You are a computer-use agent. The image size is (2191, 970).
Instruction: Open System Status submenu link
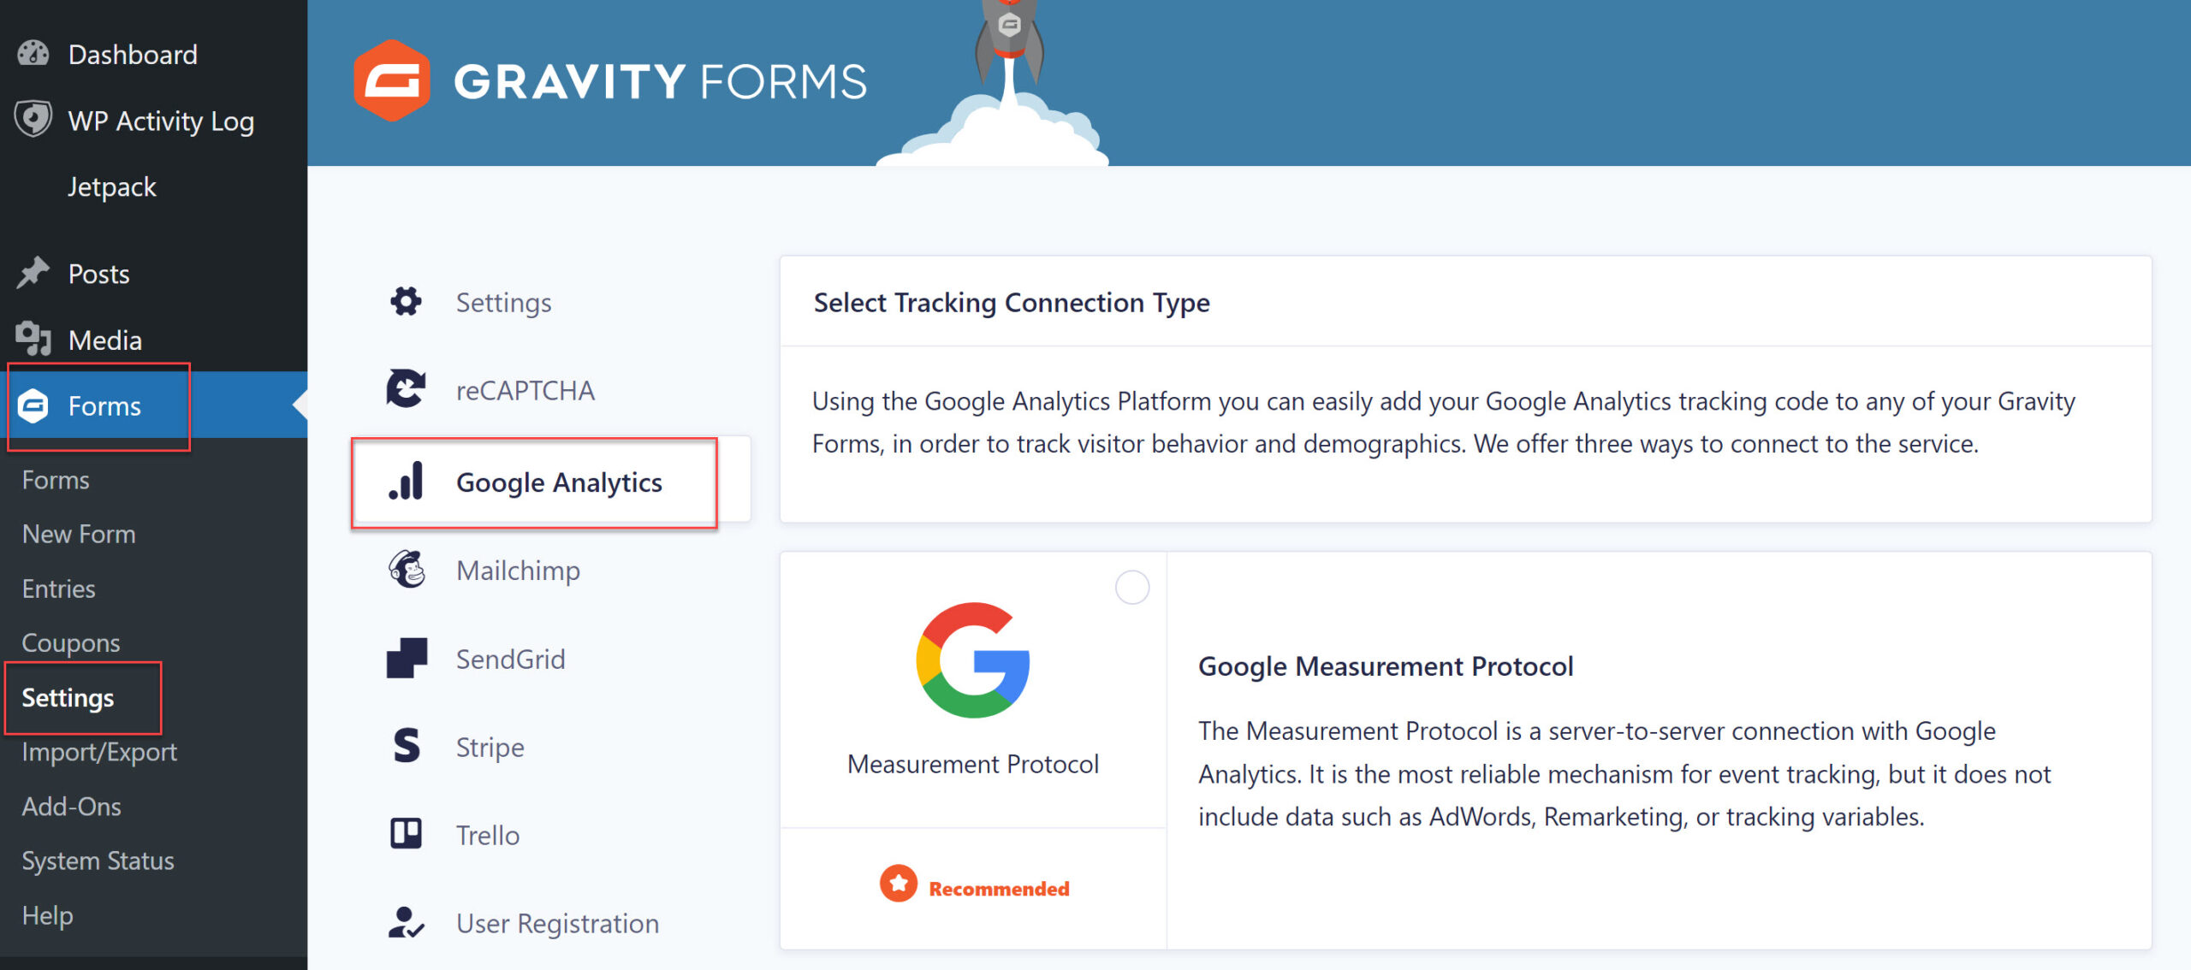pyautogui.click(x=98, y=861)
